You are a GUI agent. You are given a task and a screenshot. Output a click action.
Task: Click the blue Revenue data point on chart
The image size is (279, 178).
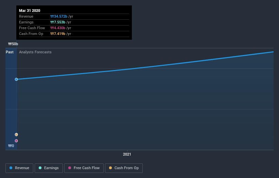(x=16, y=79)
